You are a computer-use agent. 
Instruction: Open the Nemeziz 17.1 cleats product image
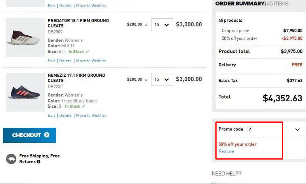pyautogui.click(x=25, y=92)
